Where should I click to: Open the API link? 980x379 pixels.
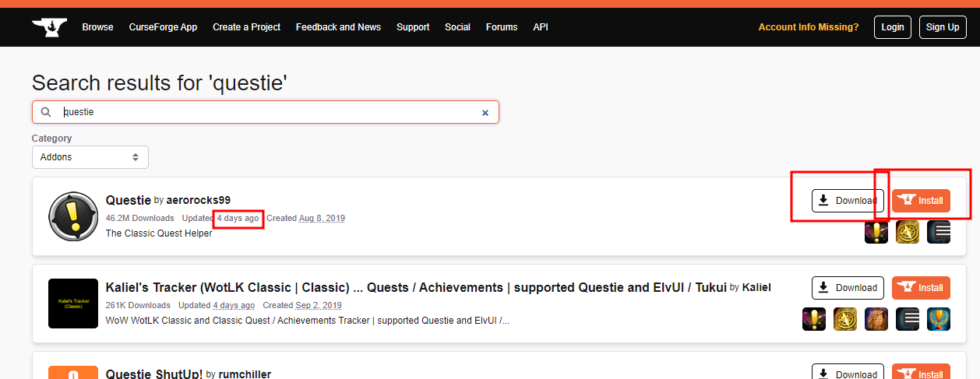click(x=541, y=27)
